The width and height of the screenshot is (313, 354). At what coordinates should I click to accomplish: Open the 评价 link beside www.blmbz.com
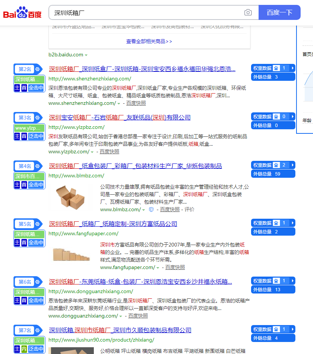190,210
